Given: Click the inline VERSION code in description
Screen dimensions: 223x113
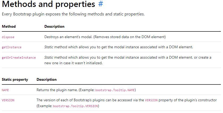Looking at the screenshot, I should (x=151, y=100).
